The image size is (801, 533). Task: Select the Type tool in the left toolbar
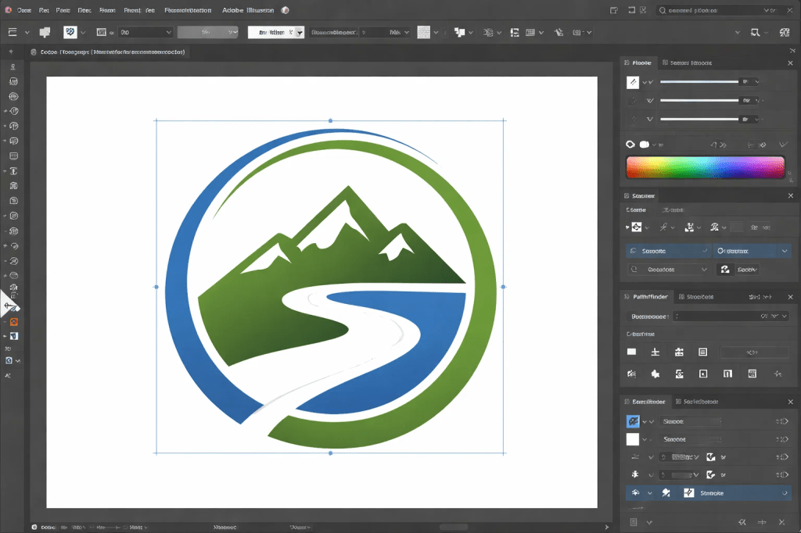pyautogui.click(x=13, y=171)
